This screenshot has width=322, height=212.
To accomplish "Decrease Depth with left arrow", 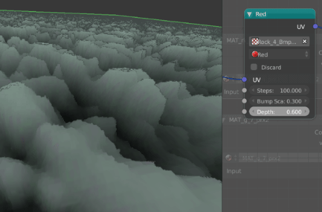I will (253, 112).
